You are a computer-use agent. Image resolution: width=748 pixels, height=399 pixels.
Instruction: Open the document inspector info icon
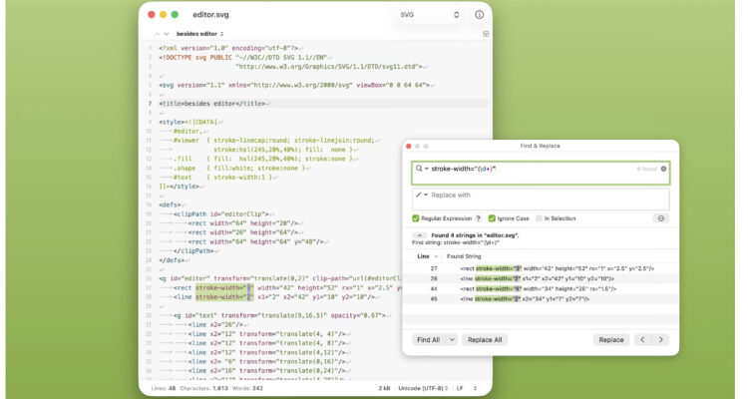coord(480,15)
